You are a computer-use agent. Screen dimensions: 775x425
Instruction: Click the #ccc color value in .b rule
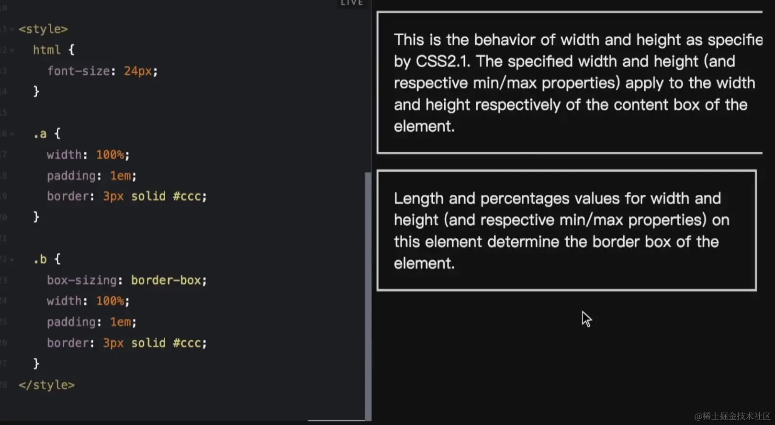[x=190, y=343]
